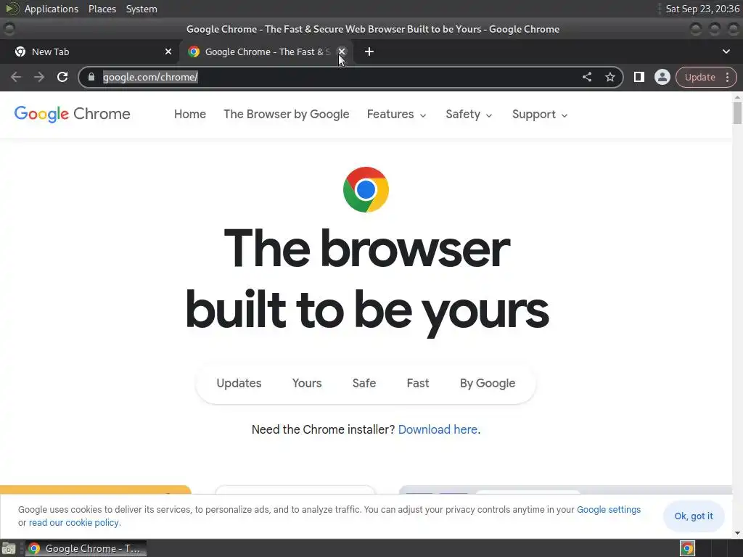Share this page via share icon

click(x=586, y=77)
